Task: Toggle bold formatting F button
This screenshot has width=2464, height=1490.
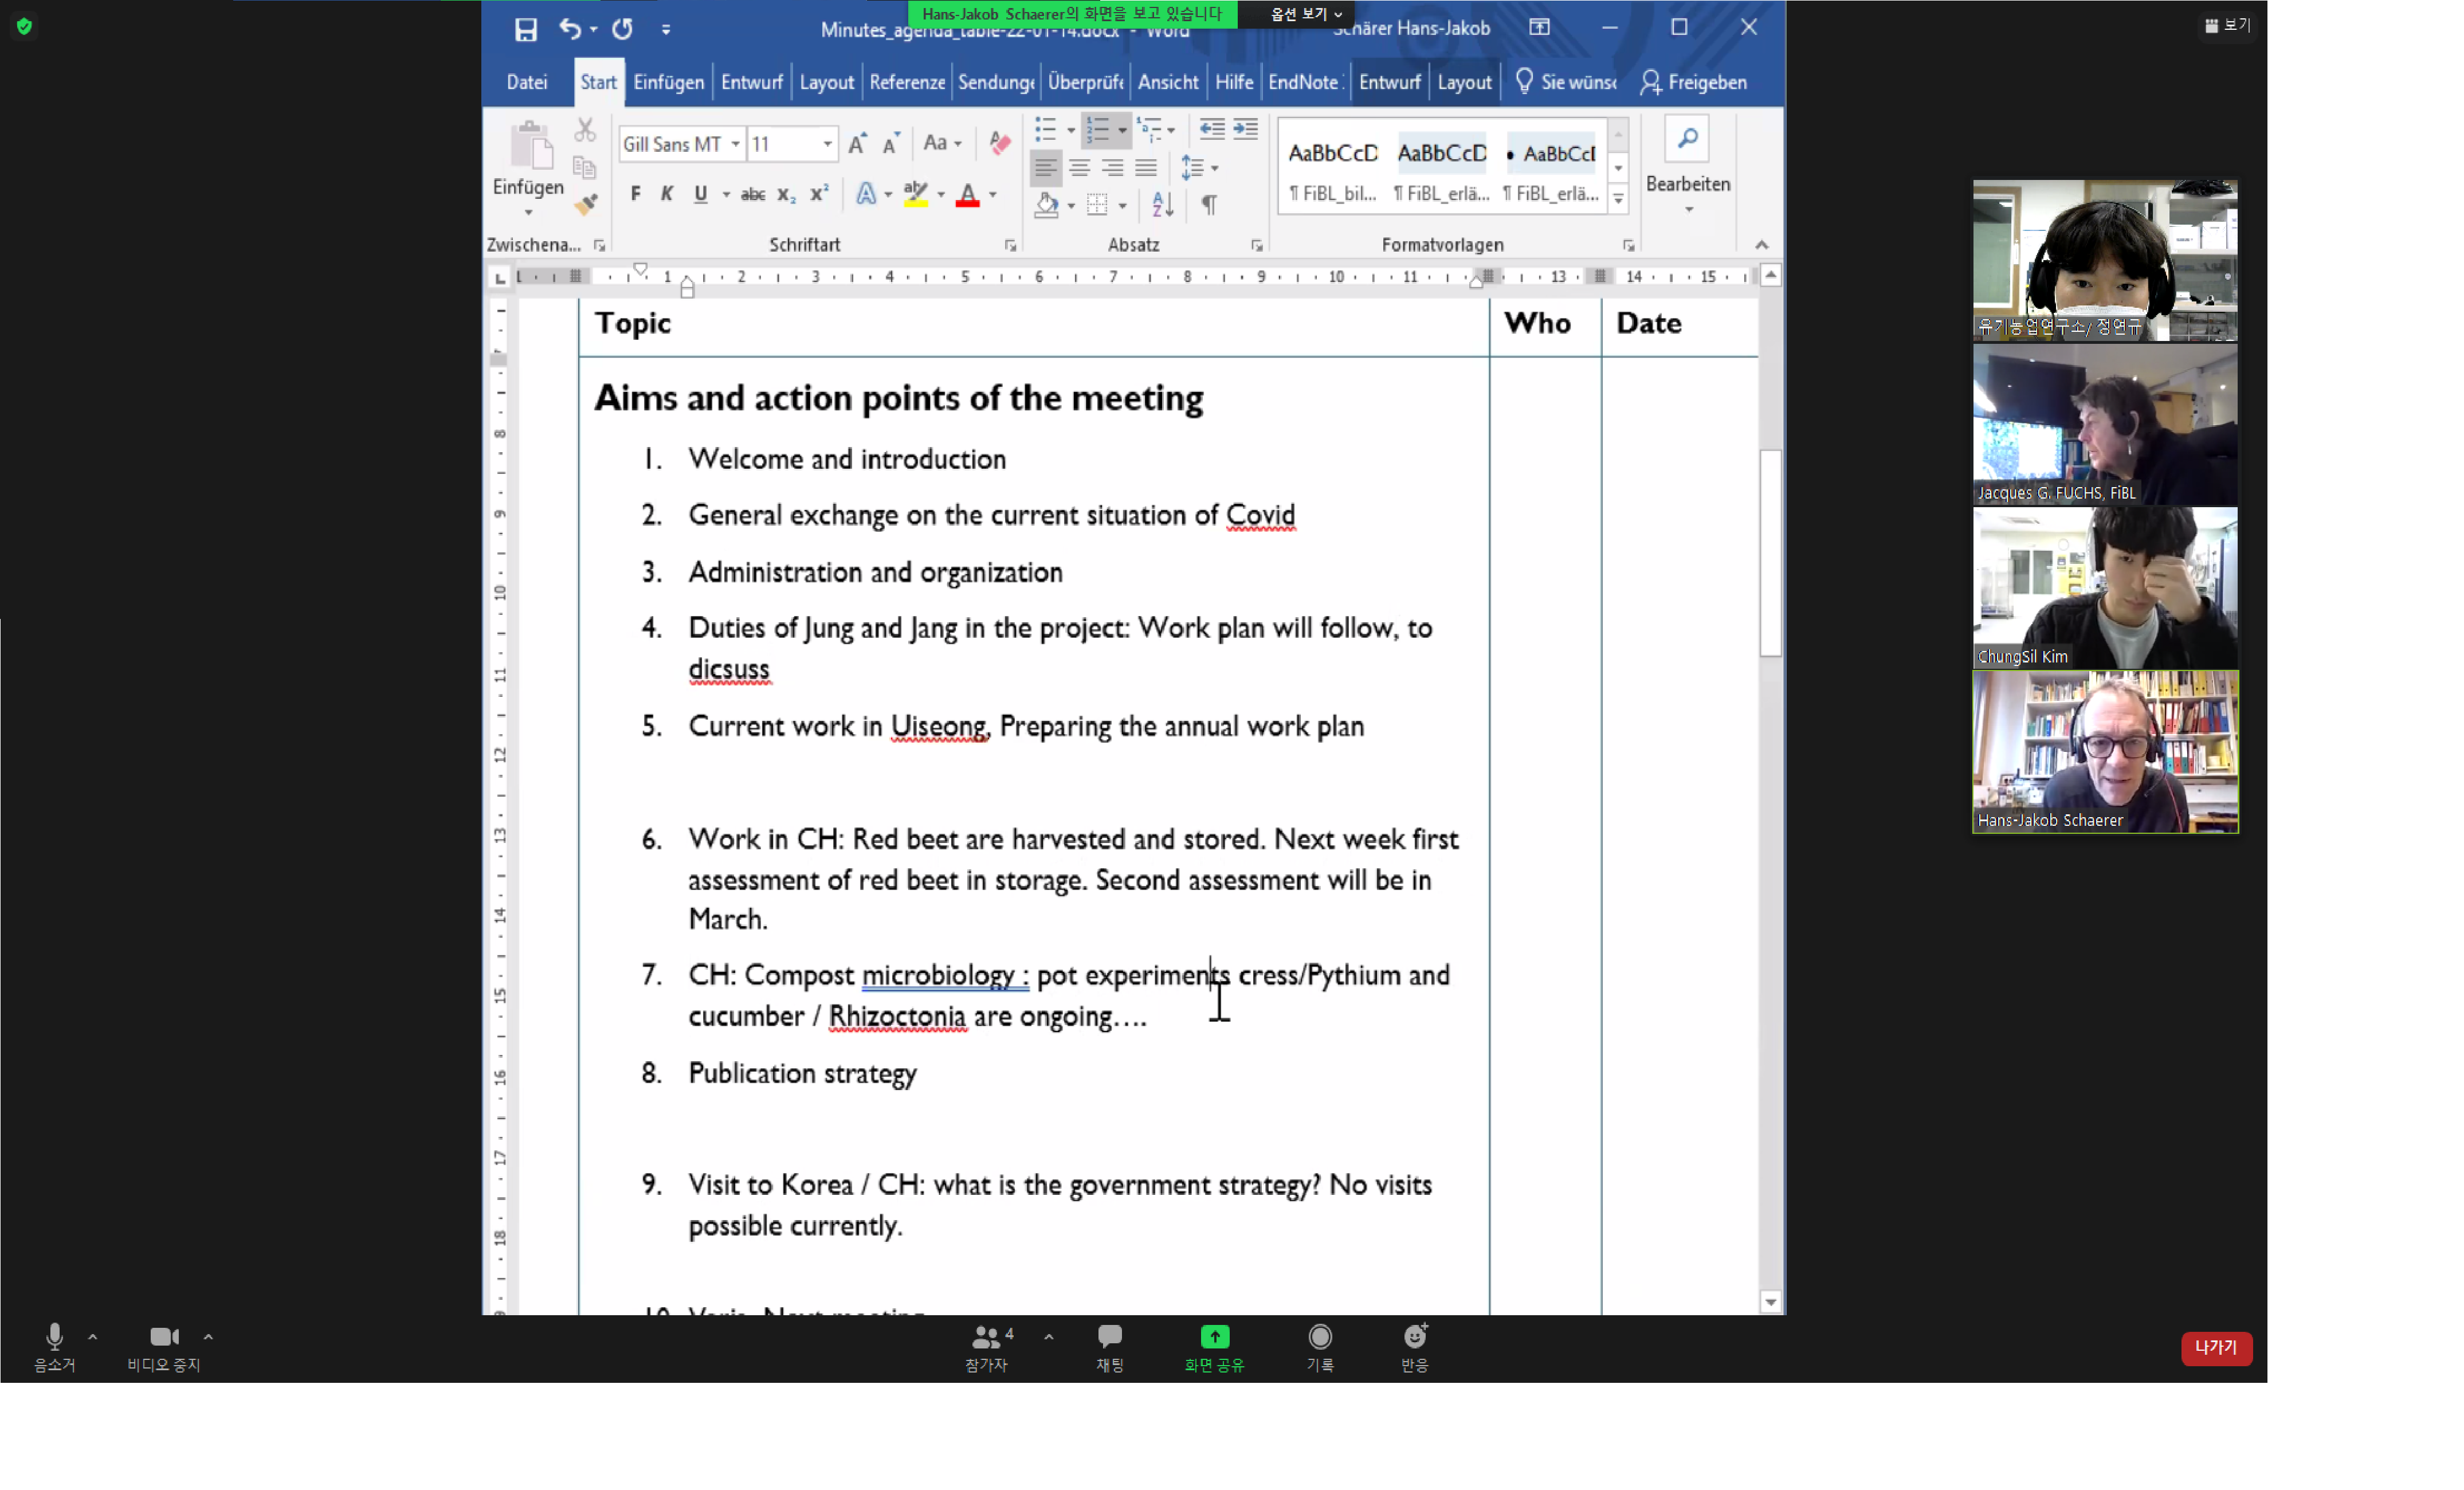Action: 636,194
